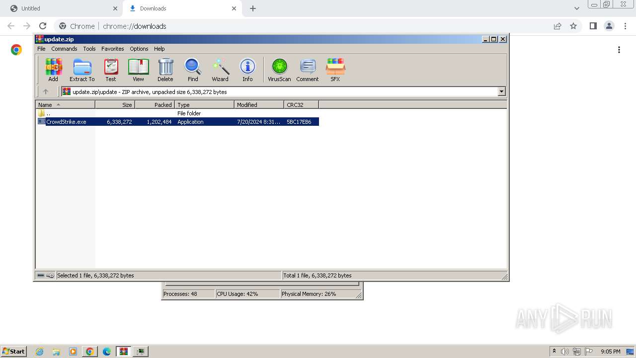Close the Downloads Chrome tab
Viewport: 636px width, 358px height.
(234, 8)
